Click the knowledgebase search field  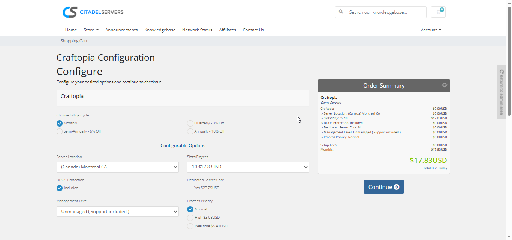[x=386, y=12]
